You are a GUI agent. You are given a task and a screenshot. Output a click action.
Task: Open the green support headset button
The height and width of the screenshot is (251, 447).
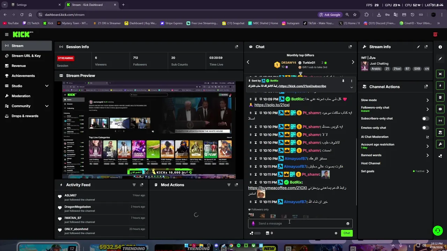pyautogui.click(x=438, y=231)
